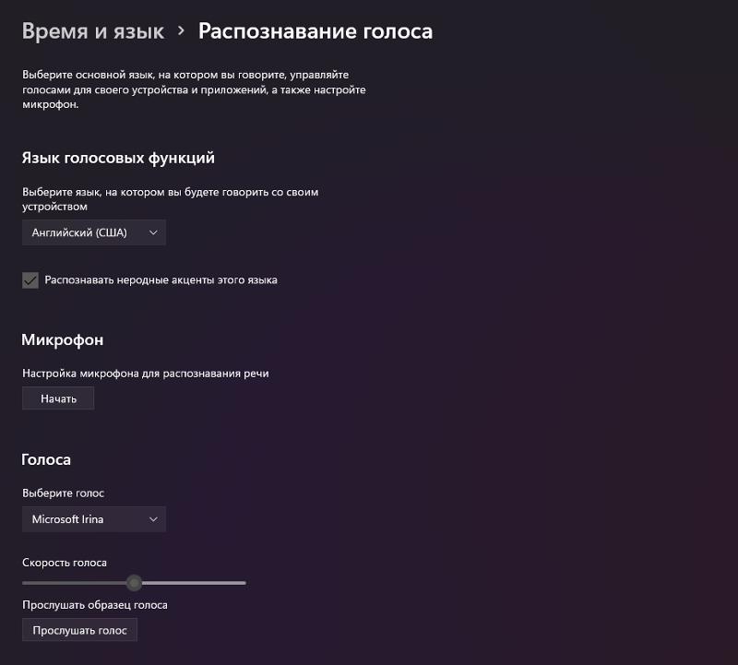Click the "Распознавание голоса" page title
Viewport: 738px width, 665px height.
click(x=315, y=31)
